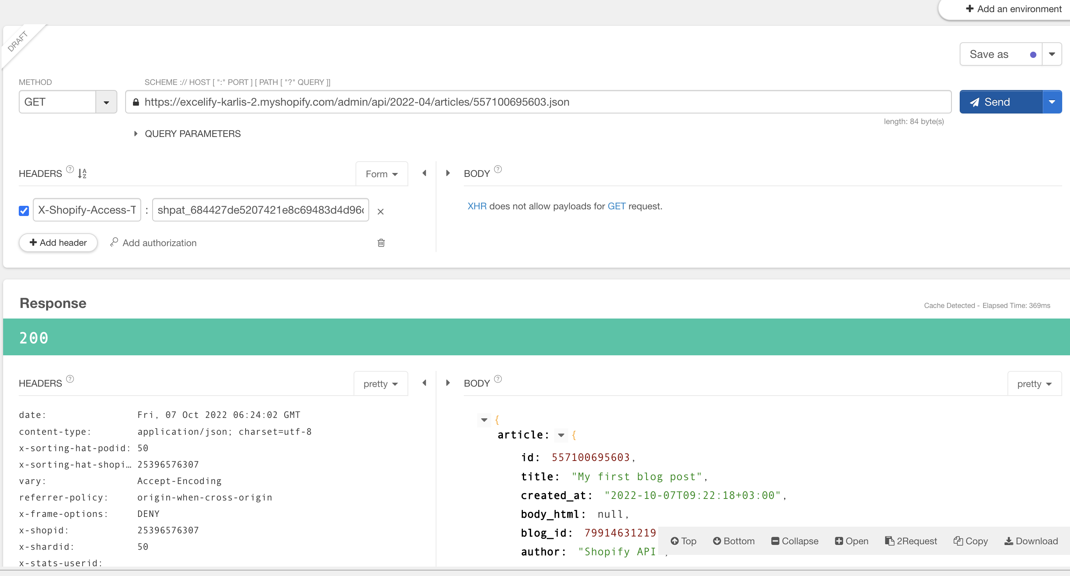Screen dimensions: 1070x576
Task: Open the Form view dropdown for headers
Action: pyautogui.click(x=381, y=174)
